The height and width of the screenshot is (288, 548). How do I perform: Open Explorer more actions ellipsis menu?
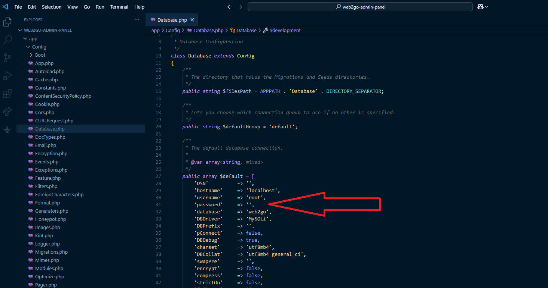pos(137,20)
